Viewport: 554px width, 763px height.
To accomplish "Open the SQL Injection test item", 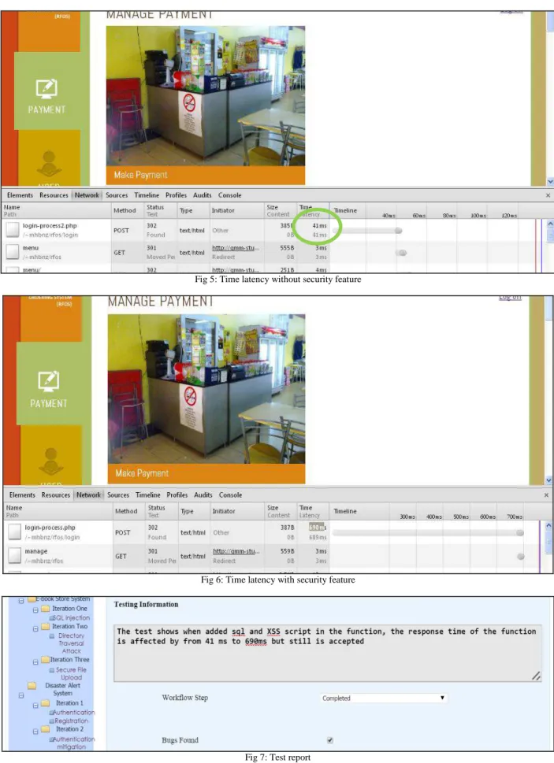I will [69, 617].
